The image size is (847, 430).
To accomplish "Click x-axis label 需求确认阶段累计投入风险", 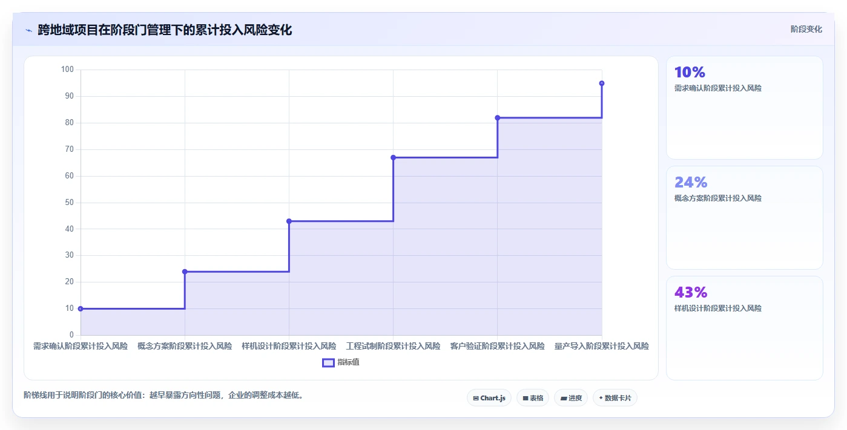I will pos(81,347).
